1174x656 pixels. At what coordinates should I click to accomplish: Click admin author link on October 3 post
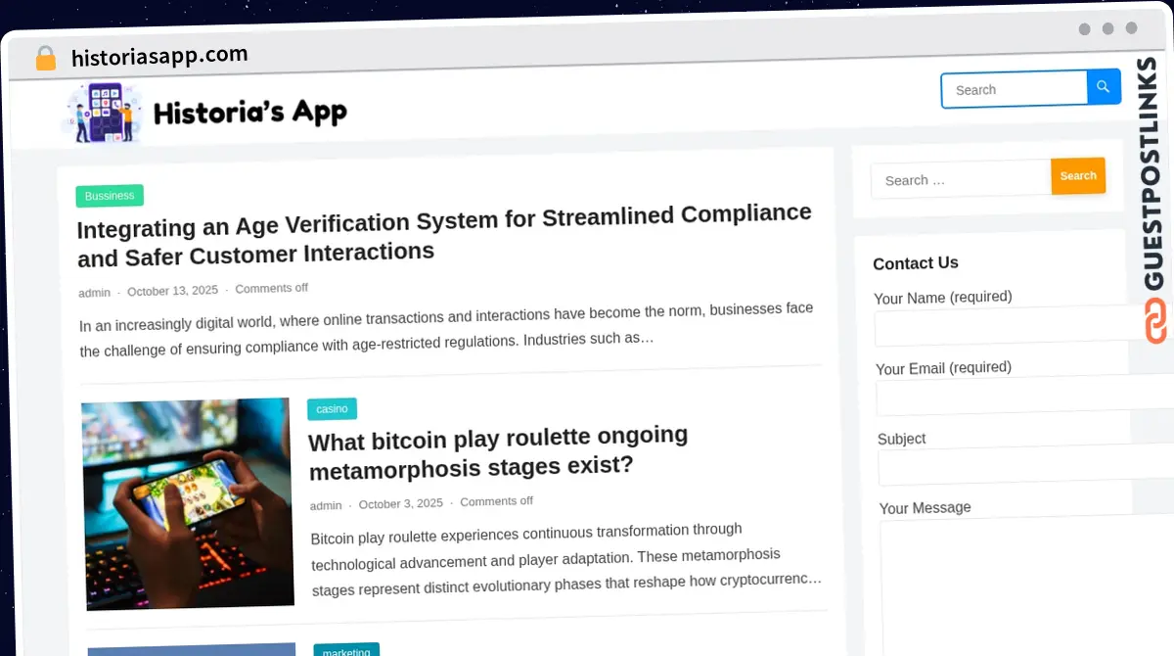(x=326, y=505)
